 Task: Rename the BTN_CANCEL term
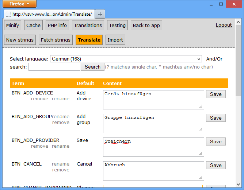click(x=61, y=164)
